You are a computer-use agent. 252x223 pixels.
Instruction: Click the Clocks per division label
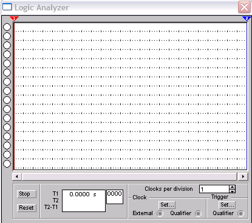point(169,189)
